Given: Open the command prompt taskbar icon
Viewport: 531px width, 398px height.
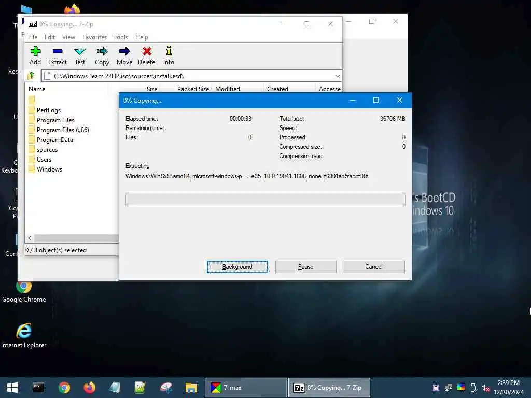Looking at the screenshot, I should click(38, 388).
